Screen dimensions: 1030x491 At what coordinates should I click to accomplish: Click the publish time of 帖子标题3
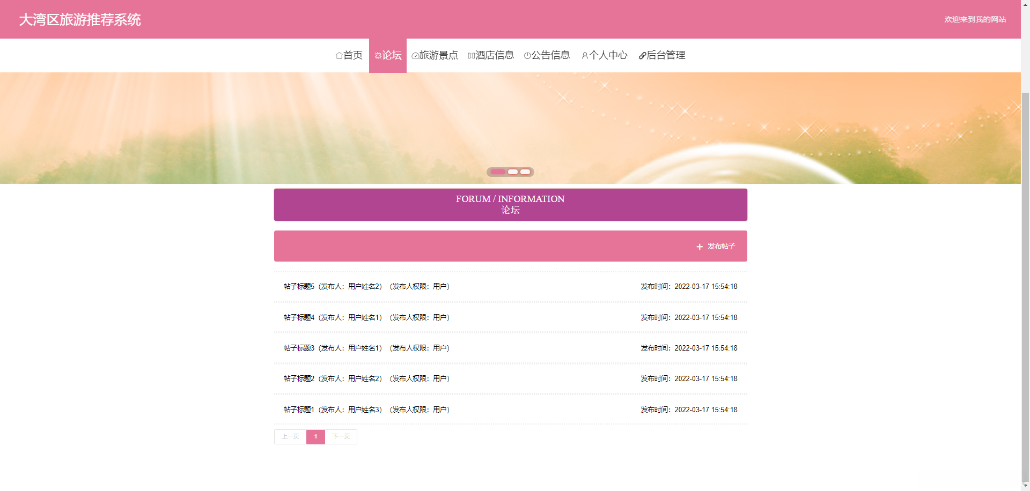[x=689, y=348]
